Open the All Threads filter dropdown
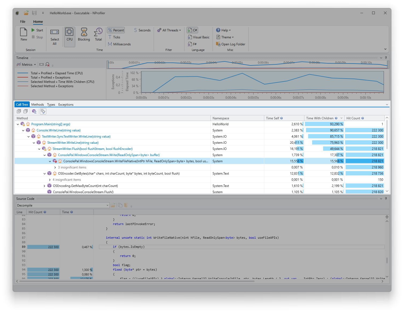404x313 pixels. point(169,30)
